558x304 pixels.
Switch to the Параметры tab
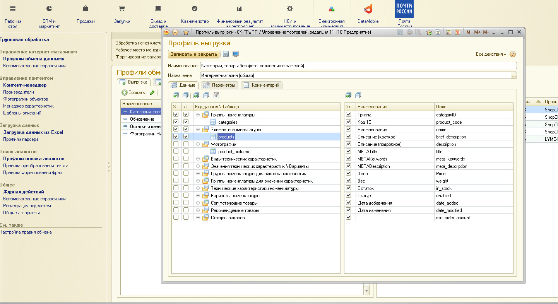pos(220,85)
